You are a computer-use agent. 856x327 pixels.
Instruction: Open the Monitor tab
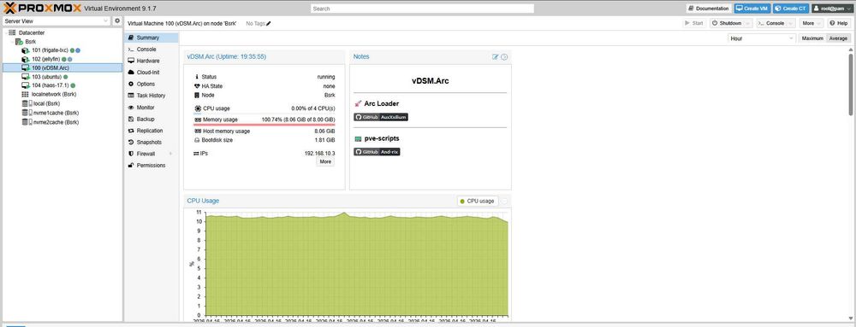coord(152,108)
